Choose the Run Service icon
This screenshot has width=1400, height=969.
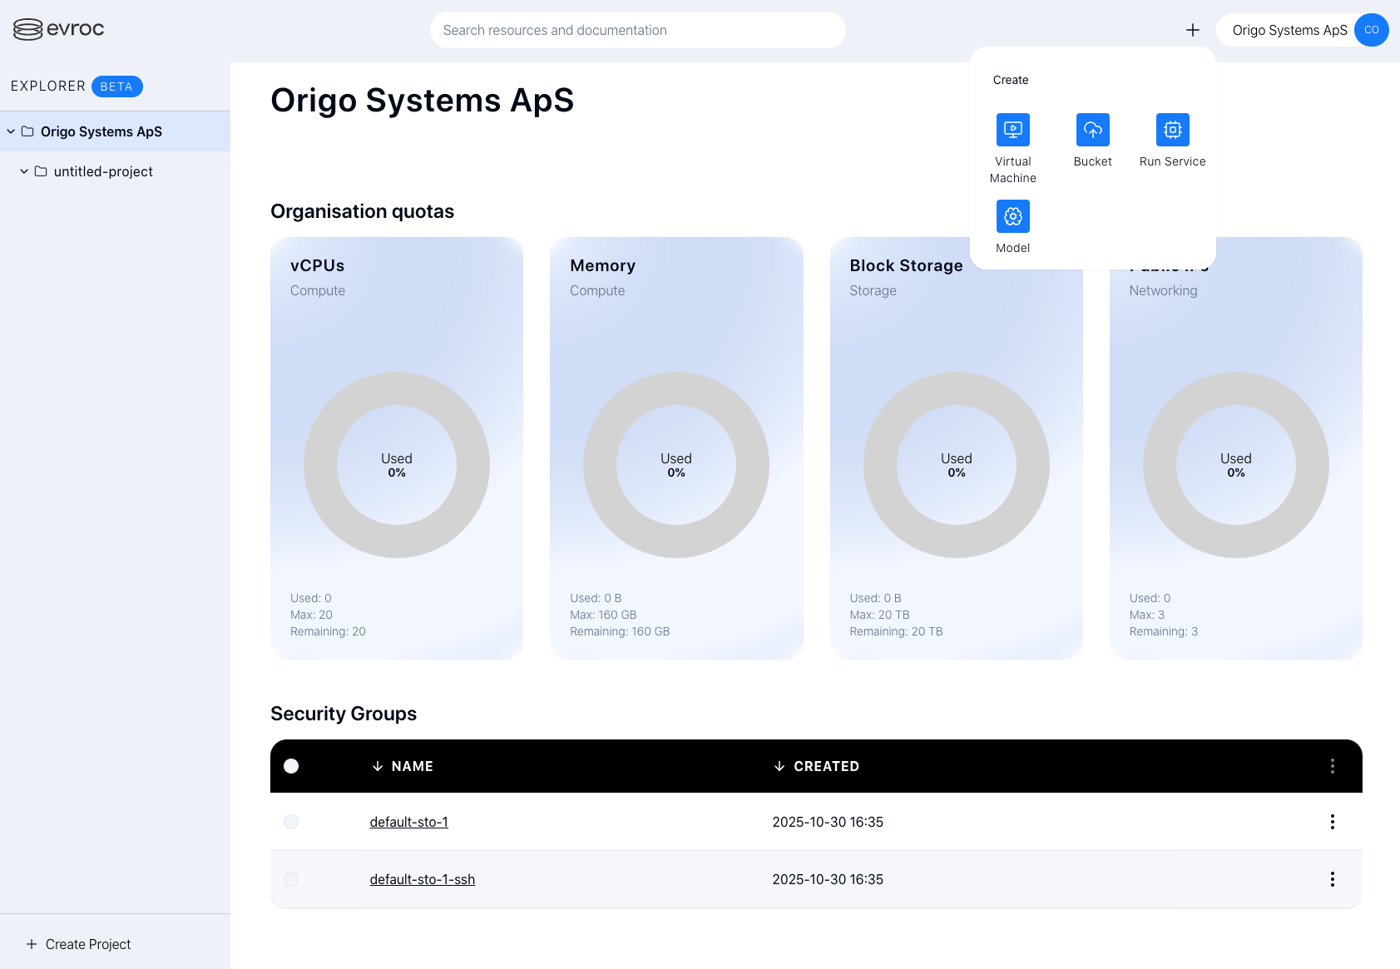(1172, 130)
